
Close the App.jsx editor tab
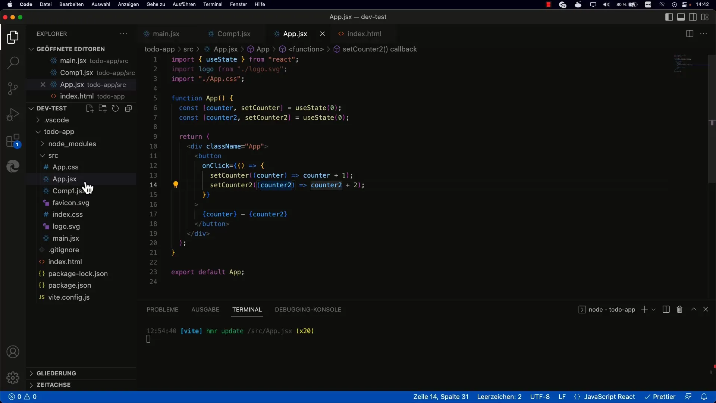point(323,34)
